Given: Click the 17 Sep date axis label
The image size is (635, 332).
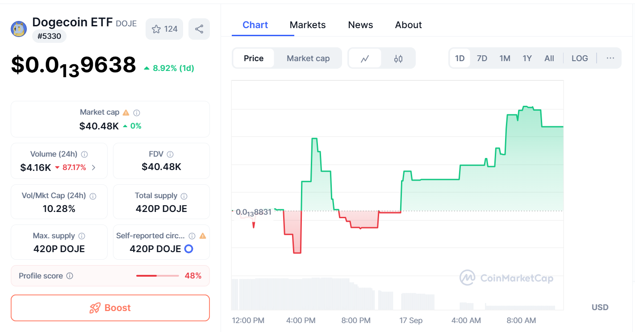Looking at the screenshot, I should 411,320.
